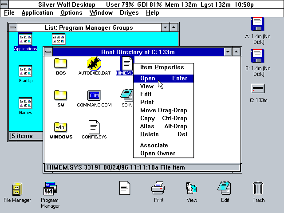Select the AUTOEXEC.BAT file icon
This screenshot has height=213, width=284.
(94, 63)
